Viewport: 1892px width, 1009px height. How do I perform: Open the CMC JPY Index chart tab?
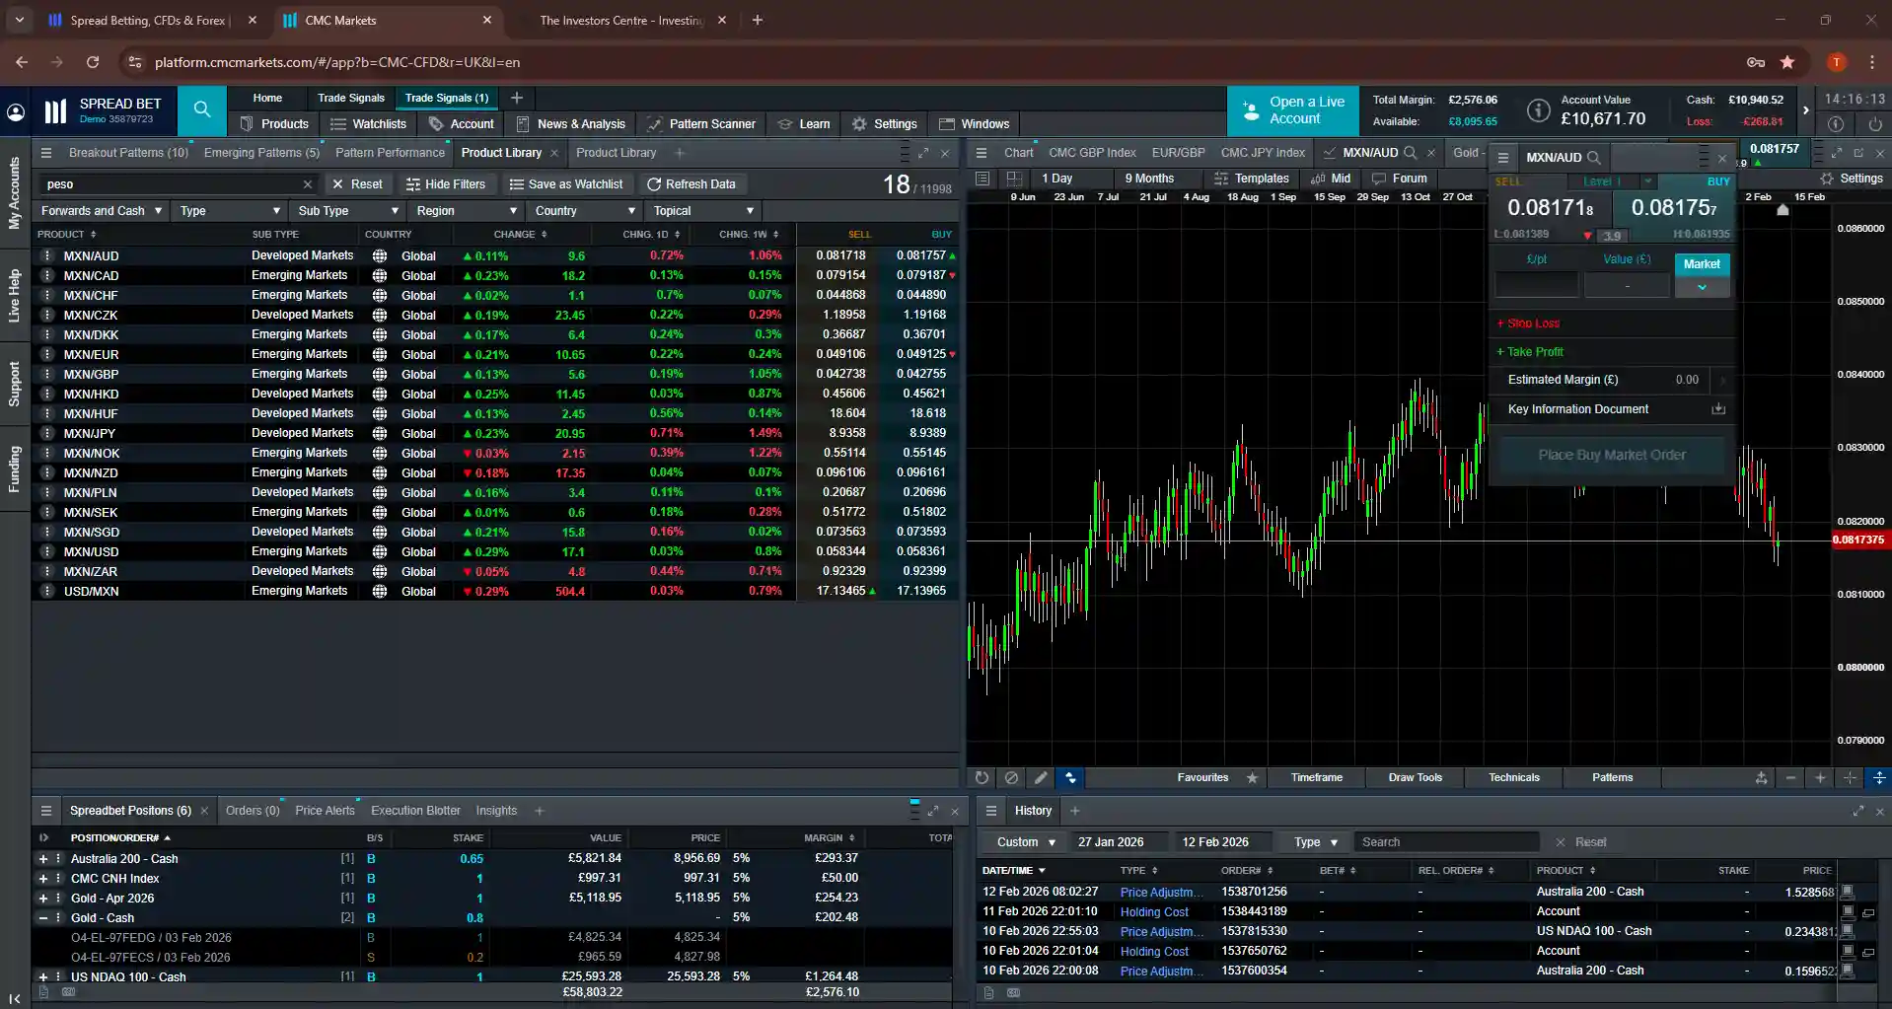click(x=1263, y=152)
